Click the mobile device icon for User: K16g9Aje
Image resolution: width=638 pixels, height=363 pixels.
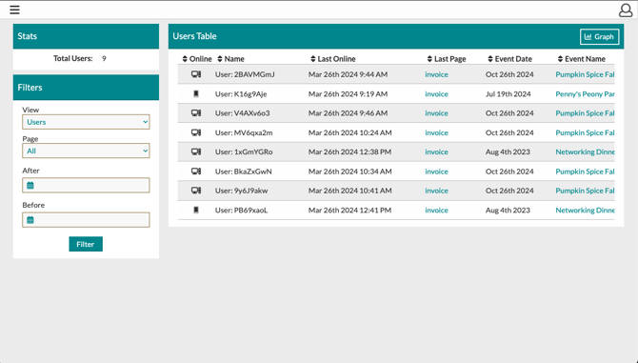(196, 94)
